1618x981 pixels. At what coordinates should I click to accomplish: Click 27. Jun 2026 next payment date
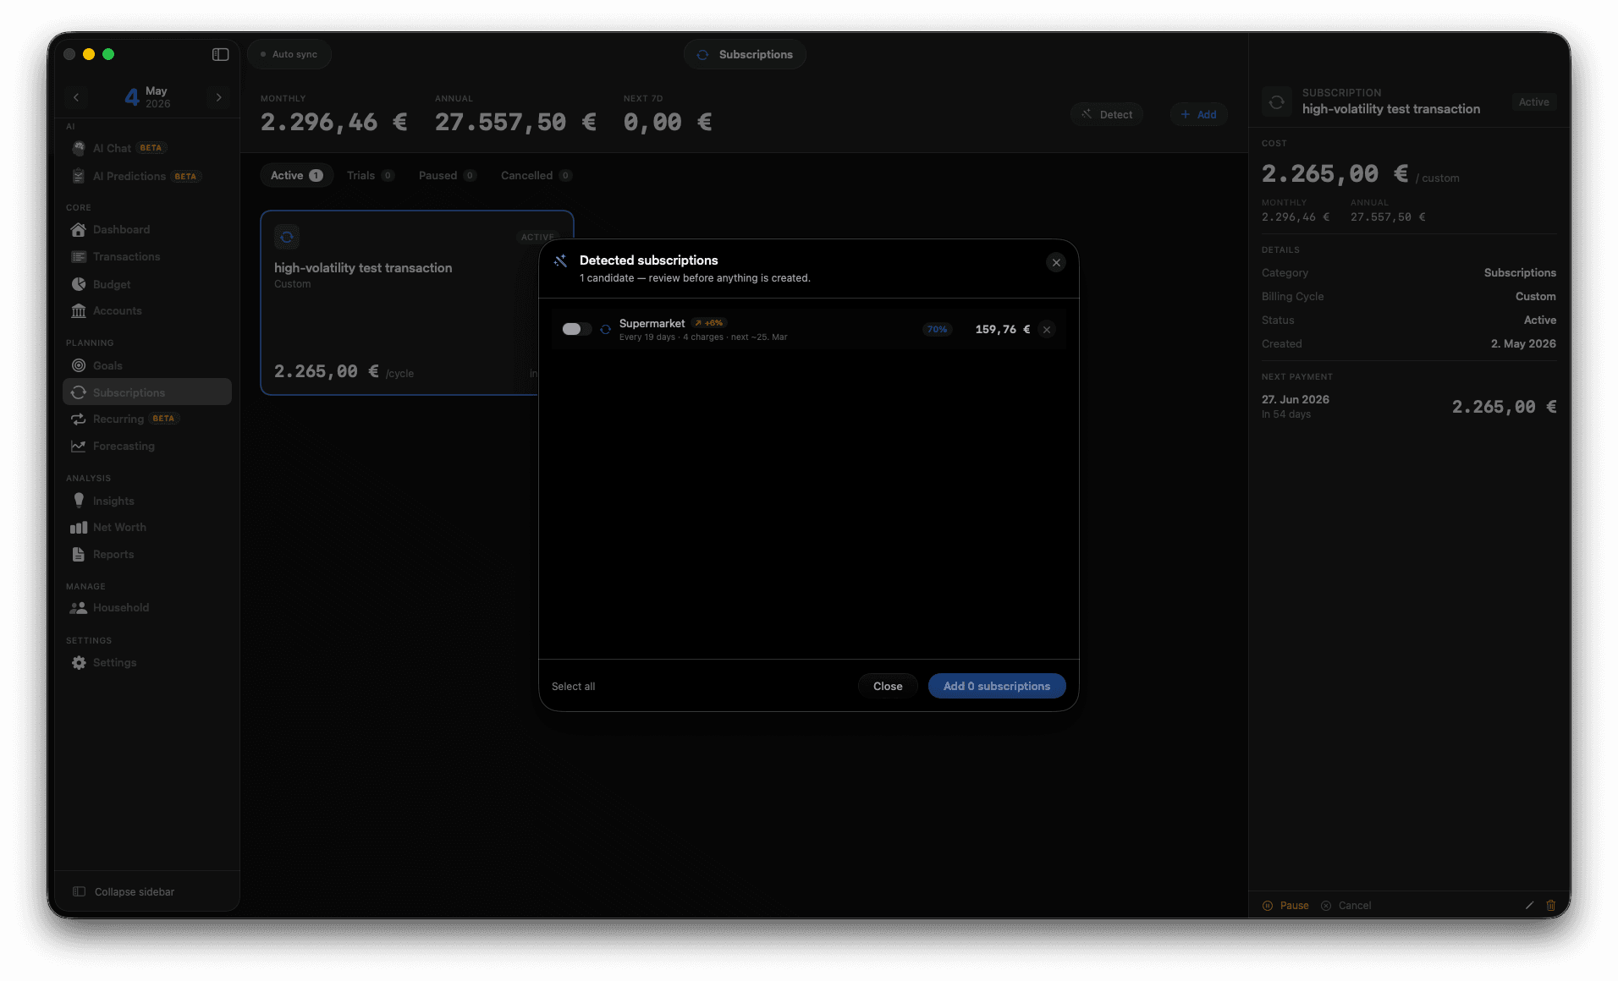pyautogui.click(x=1295, y=400)
